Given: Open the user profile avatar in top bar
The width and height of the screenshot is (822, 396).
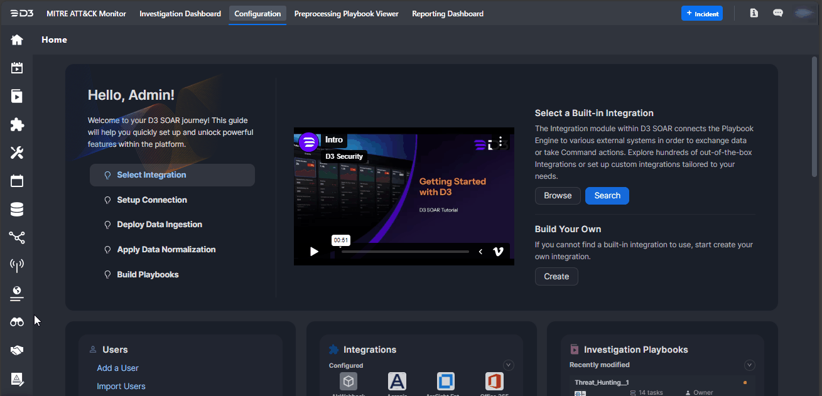Looking at the screenshot, I should (x=804, y=13).
